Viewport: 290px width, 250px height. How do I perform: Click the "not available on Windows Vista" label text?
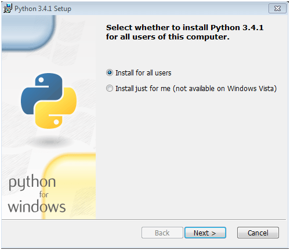point(225,89)
